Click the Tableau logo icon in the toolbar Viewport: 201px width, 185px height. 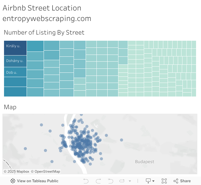point(13,181)
